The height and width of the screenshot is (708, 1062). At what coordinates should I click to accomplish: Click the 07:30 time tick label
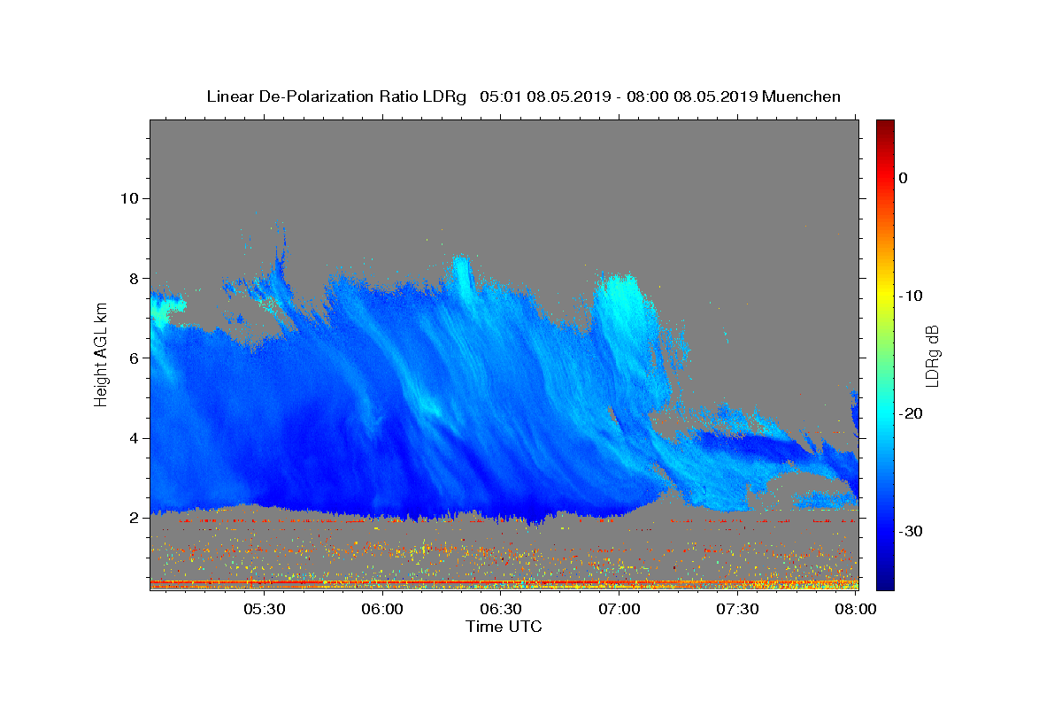click(x=737, y=609)
